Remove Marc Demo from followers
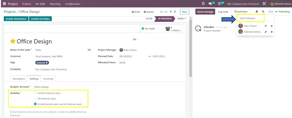The image size is (292, 118). (271, 26)
